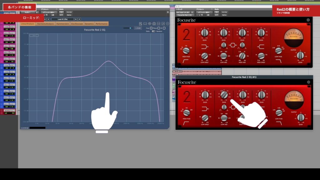Open settings gear on Focusrite Red 2 EQ (#1)

(308, 82)
